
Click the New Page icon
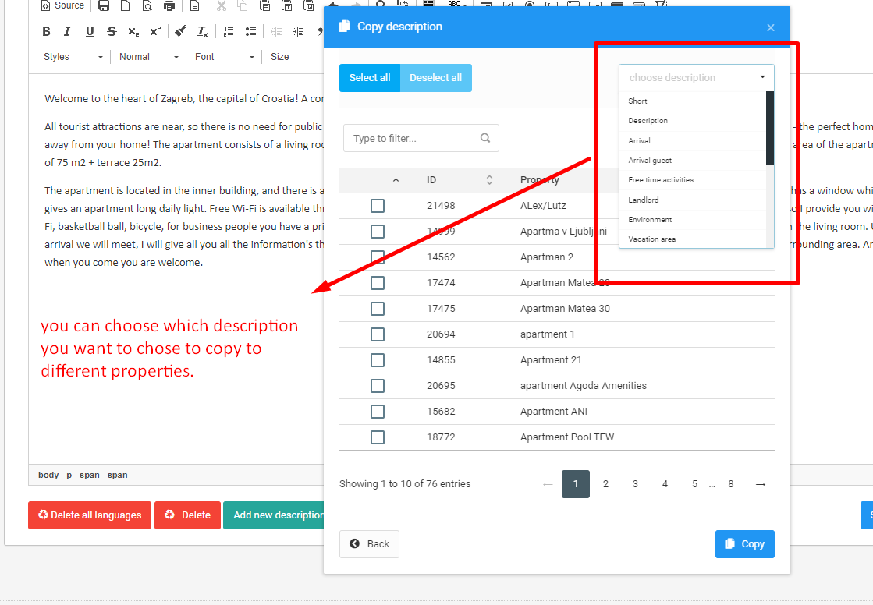(x=126, y=5)
